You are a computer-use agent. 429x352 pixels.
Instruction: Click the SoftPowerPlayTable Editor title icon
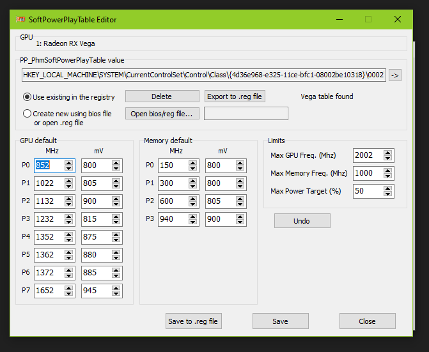pos(20,19)
